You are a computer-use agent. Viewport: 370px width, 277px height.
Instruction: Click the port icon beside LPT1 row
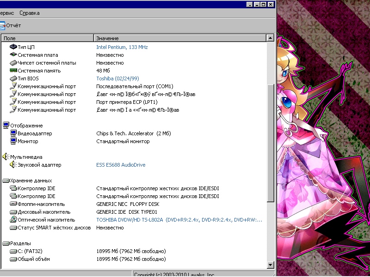click(x=13, y=102)
